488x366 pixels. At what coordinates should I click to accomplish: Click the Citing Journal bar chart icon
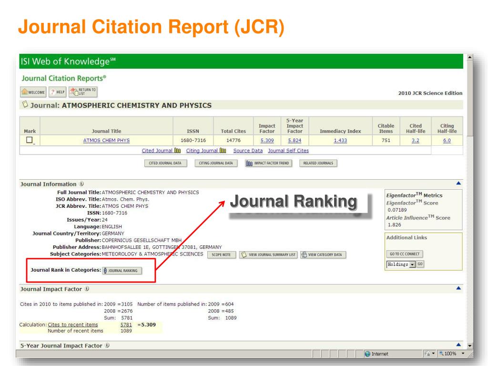[223, 151]
